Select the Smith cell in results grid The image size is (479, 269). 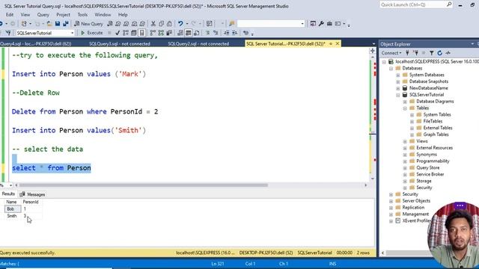click(x=13, y=216)
